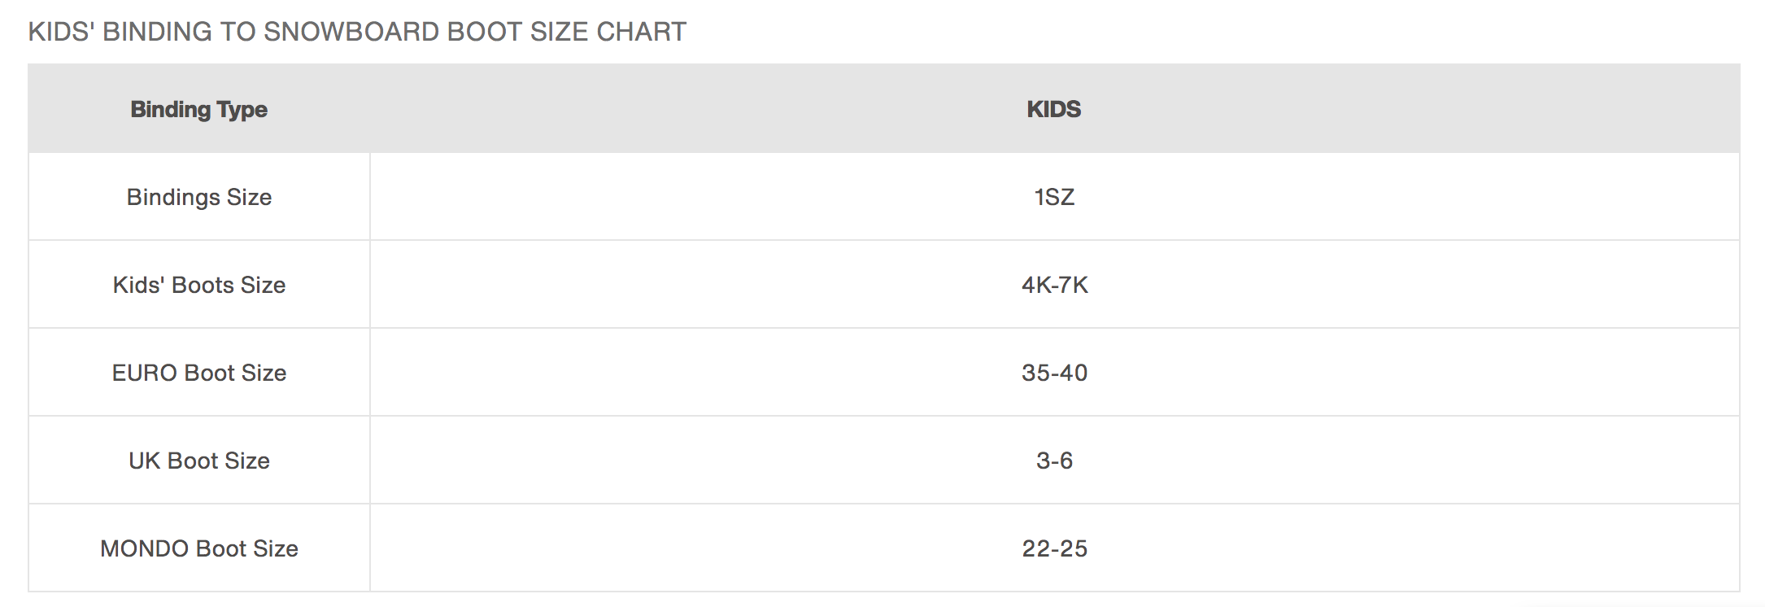Click the word KIDS' in title
Image resolution: width=1765 pixels, height=607 pixels.
62,32
